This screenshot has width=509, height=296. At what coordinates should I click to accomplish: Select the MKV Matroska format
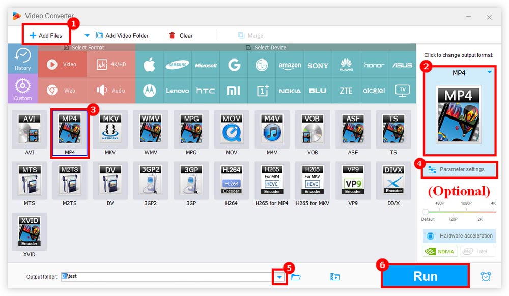tap(110, 129)
